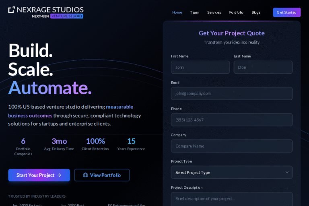Image resolution: width=309 pixels, height=206 pixels.
Task: Focus the First Name input field
Action: (200, 67)
